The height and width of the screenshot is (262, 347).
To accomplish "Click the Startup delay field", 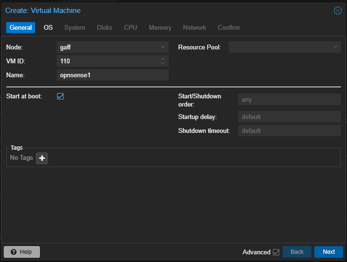I will 289,117.
